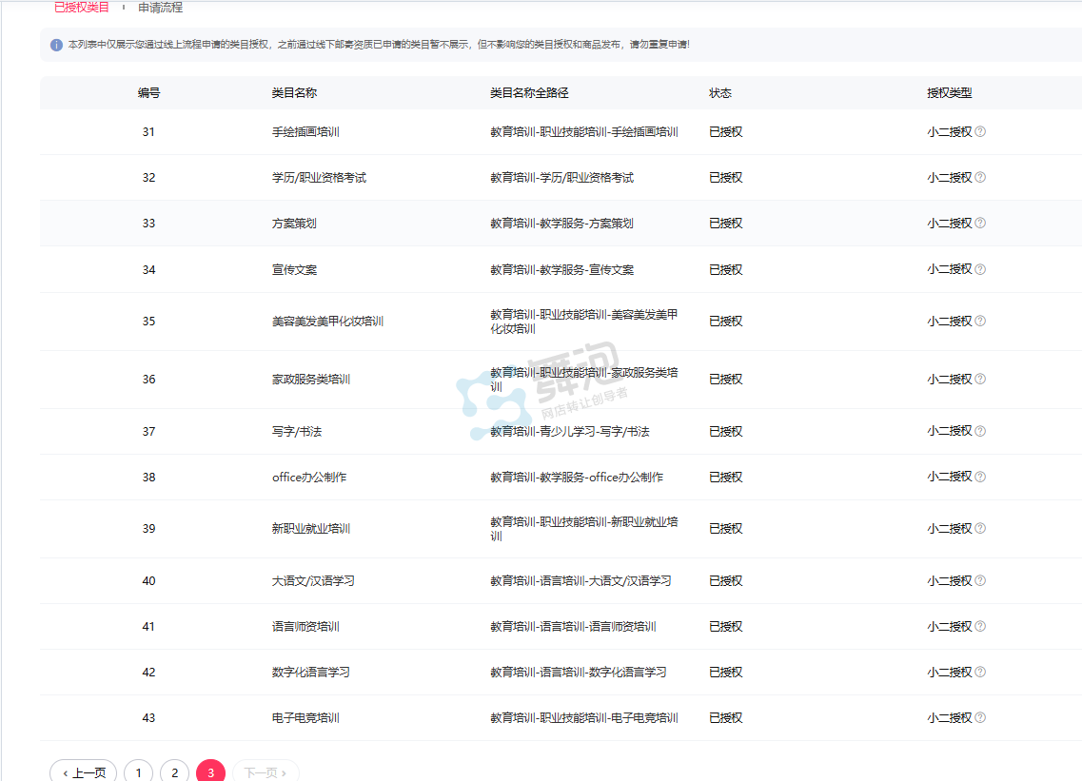Switch to the 已授权类目 tab

[82, 8]
